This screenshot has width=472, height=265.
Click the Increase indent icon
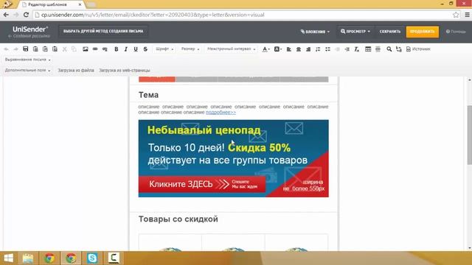pyautogui.click(x=347, y=49)
